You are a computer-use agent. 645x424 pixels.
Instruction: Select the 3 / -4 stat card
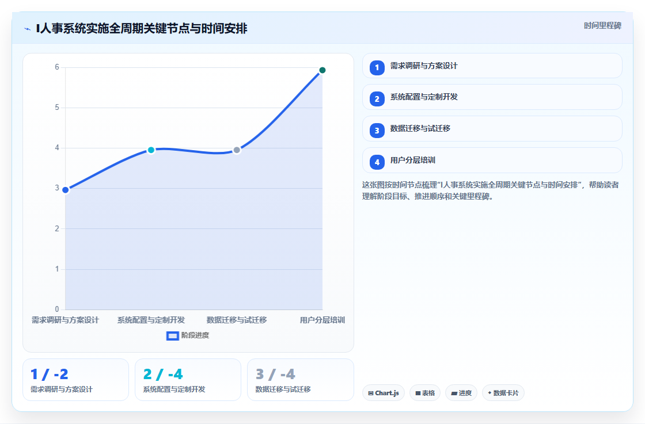[300, 380]
